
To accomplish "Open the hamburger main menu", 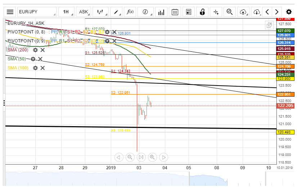I will tap(10, 12).
